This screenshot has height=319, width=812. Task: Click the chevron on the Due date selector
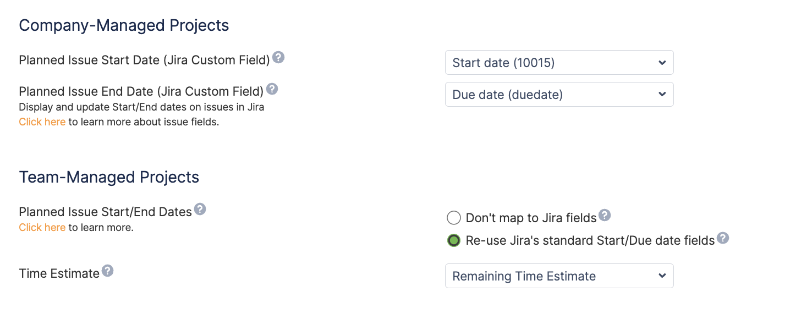pos(662,94)
